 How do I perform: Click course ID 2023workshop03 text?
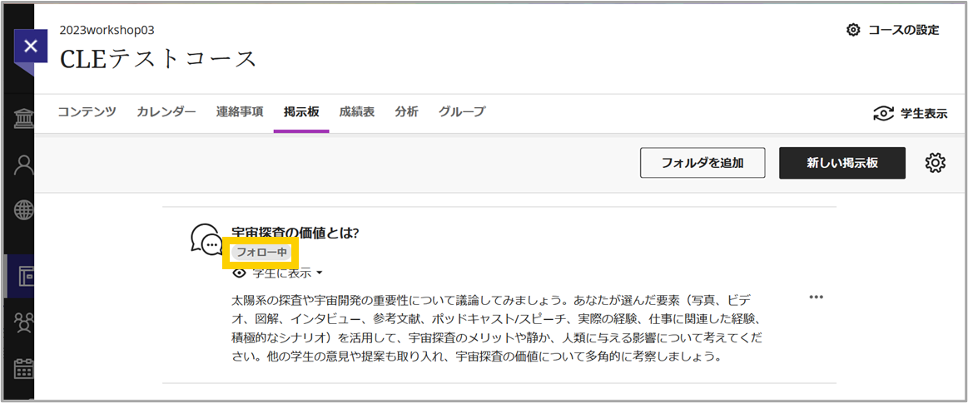107,30
